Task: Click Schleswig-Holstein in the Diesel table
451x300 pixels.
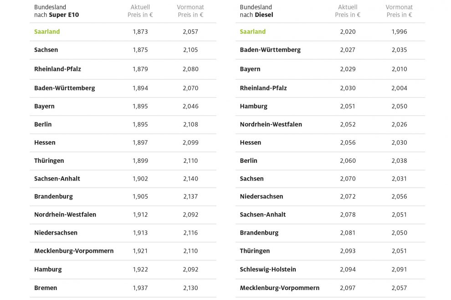Action: (268, 269)
